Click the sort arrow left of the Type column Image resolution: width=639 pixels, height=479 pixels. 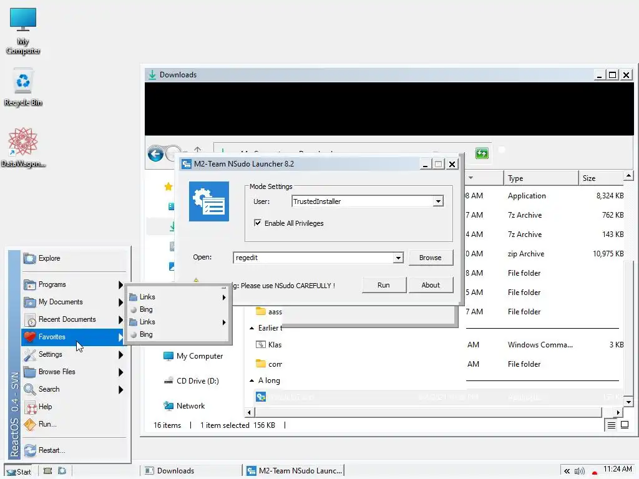click(x=471, y=178)
